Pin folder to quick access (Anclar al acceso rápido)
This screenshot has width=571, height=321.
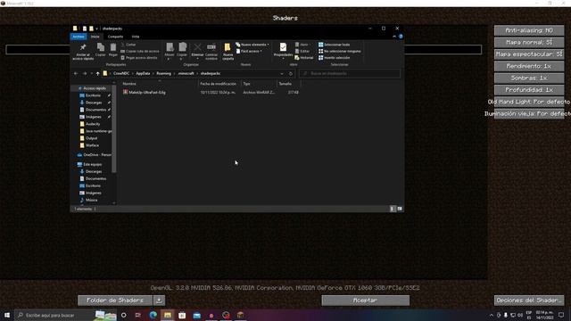coord(83,52)
